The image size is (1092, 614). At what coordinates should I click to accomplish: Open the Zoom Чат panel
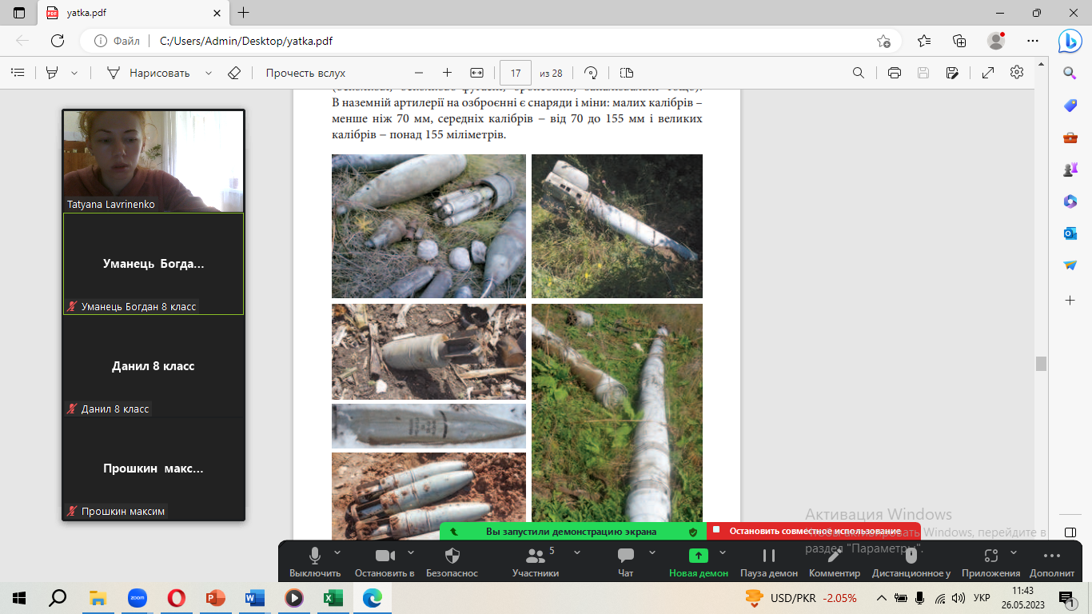626,562
